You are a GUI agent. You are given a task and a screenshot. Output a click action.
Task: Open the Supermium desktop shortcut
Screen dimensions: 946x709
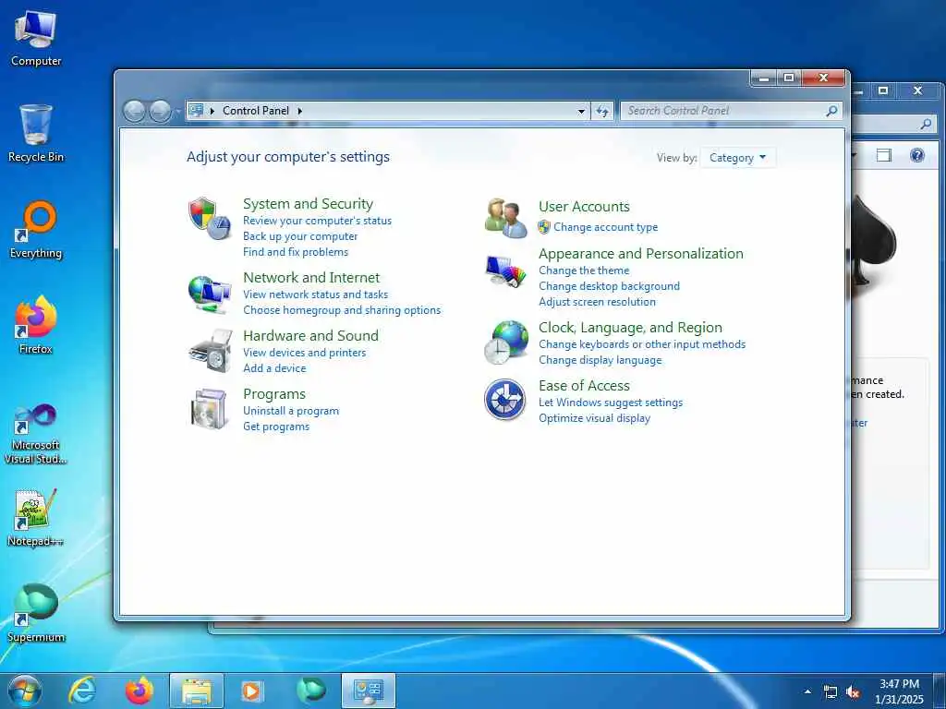point(36,613)
